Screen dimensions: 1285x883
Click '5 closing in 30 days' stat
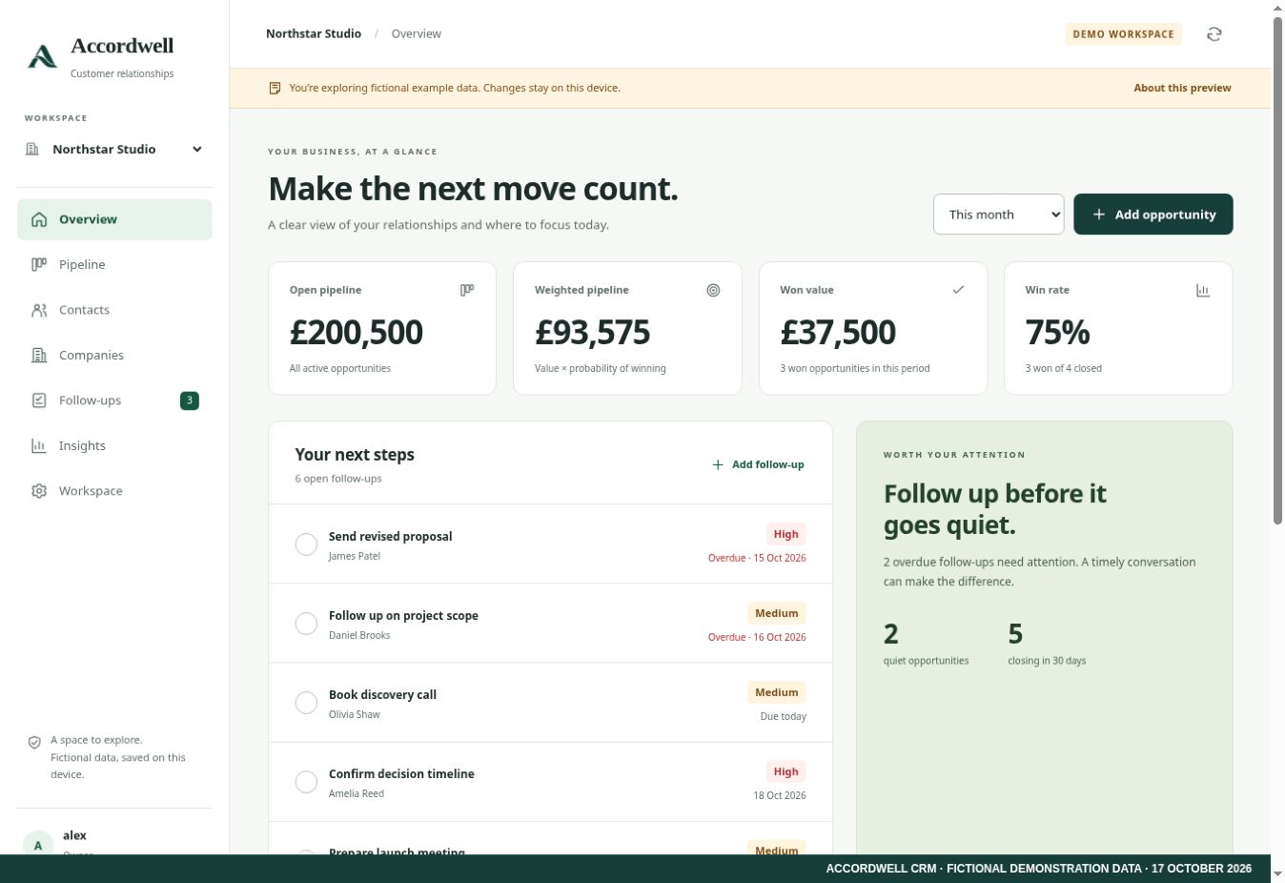click(x=1047, y=643)
